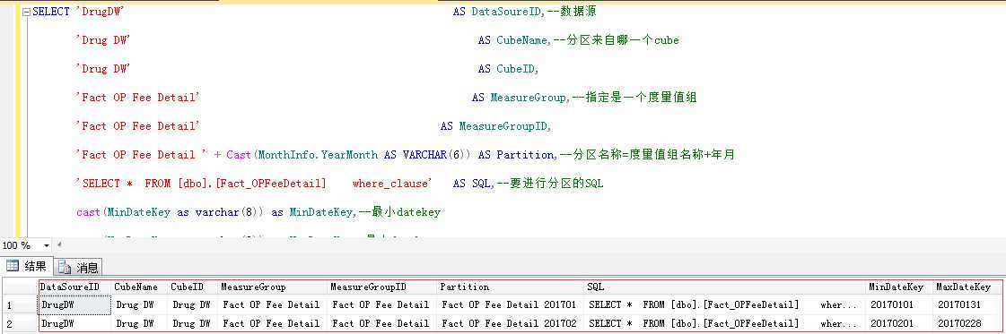
Task: Select the MinDateKey column header
Action: 900,287
